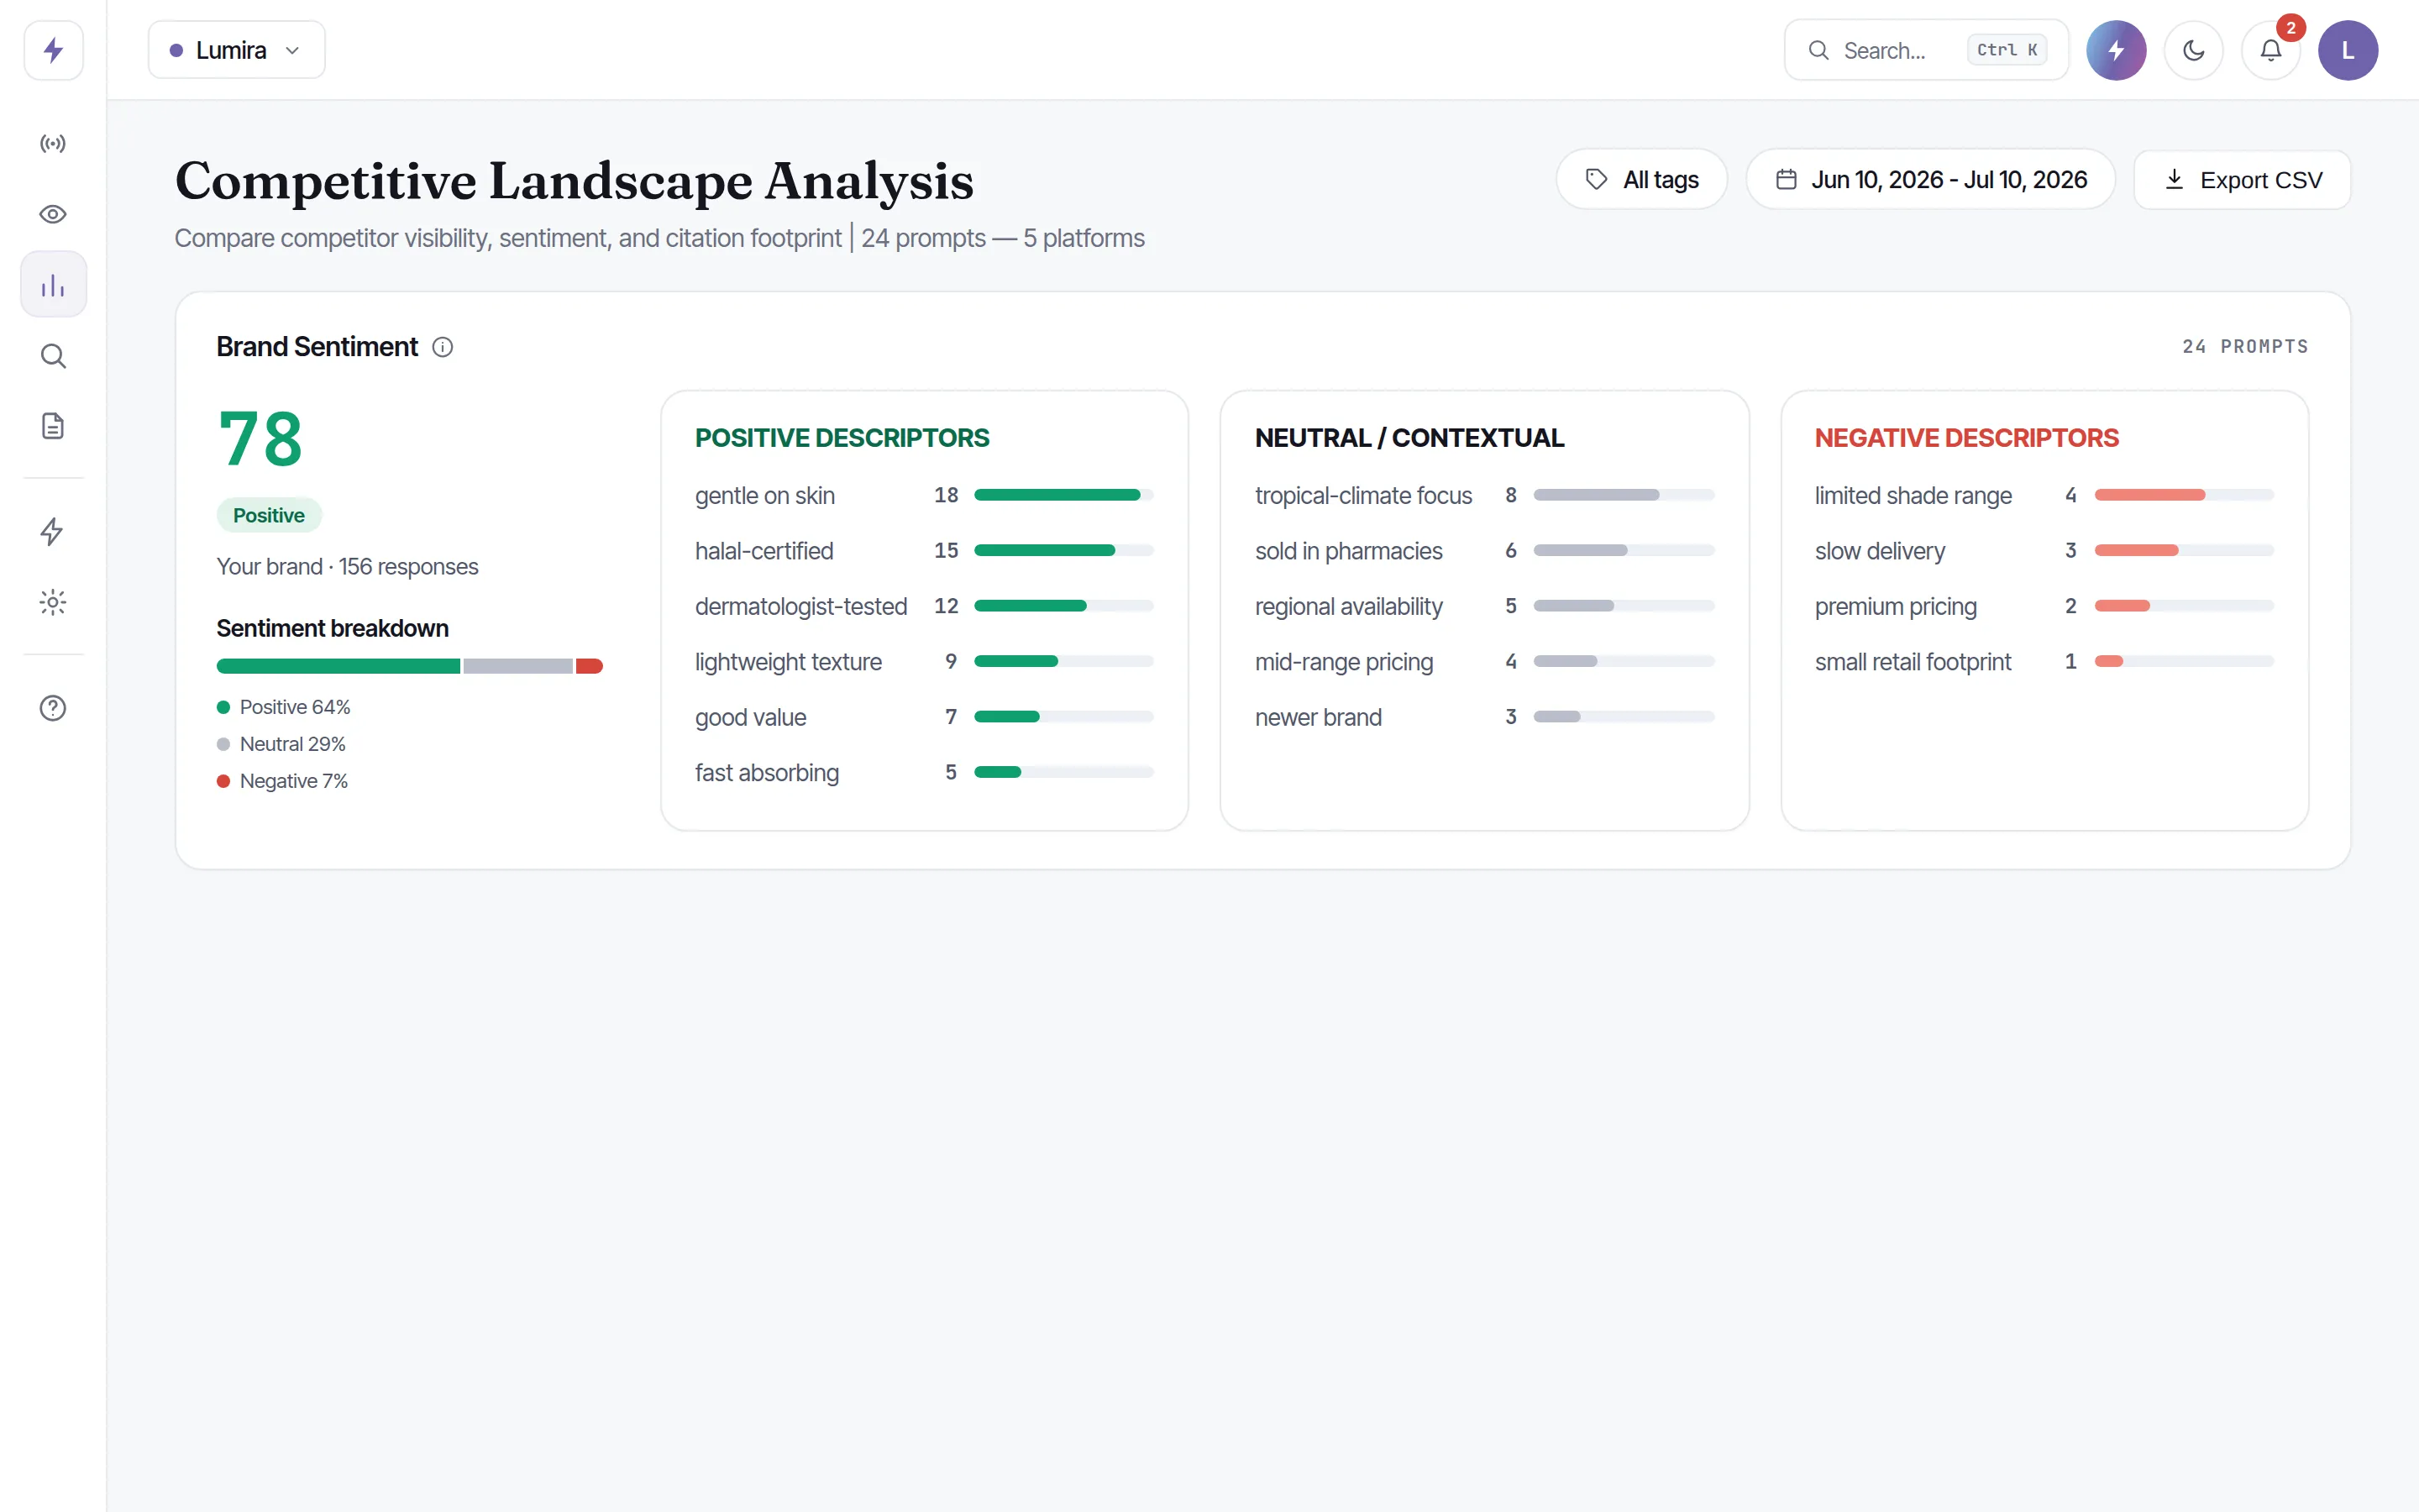Viewport: 2419px width, 1512px height.
Task: Click the NEUTRAL / CONTEXTUAL heading
Action: click(1409, 438)
